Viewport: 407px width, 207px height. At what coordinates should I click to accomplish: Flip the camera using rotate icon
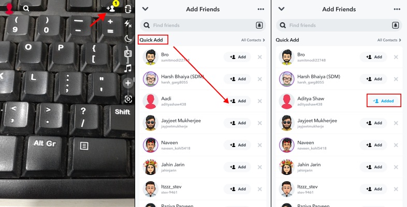128,9
